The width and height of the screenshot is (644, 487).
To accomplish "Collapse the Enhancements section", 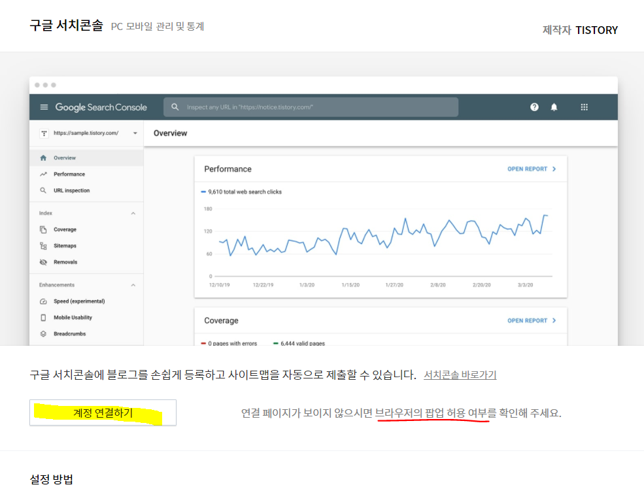I will (133, 285).
